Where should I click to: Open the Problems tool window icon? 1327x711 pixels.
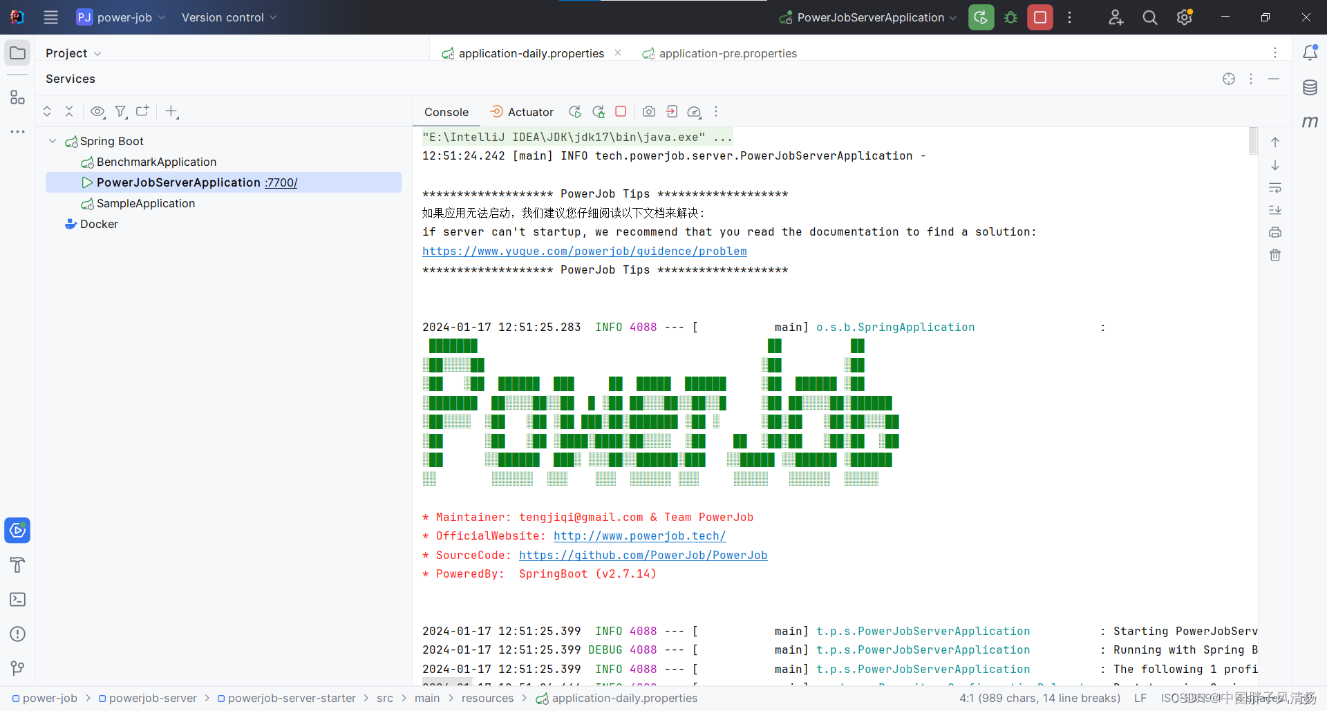click(17, 634)
